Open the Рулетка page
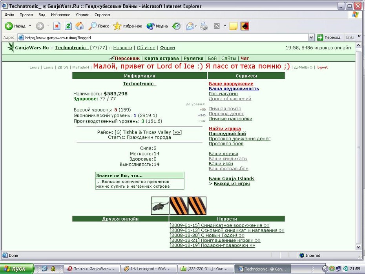 click(x=193, y=58)
